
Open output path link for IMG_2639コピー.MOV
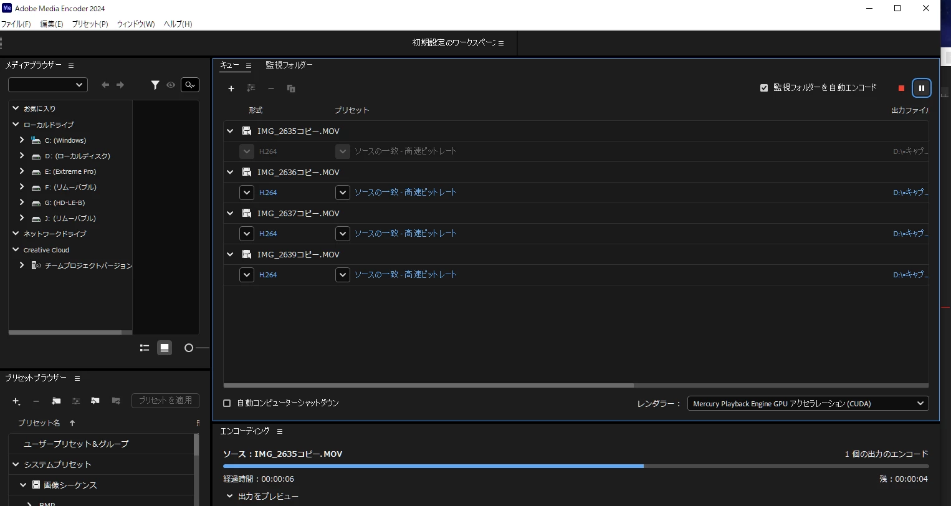(910, 275)
